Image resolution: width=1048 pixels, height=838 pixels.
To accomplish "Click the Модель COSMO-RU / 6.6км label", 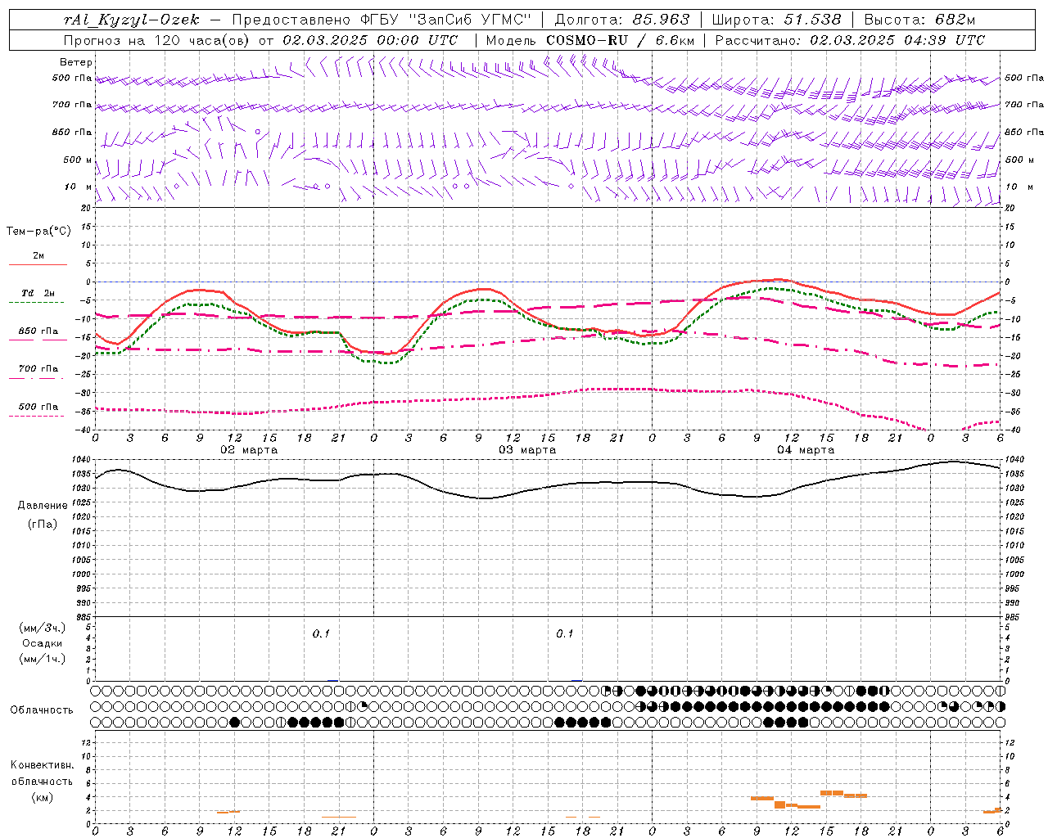I will [x=590, y=40].
